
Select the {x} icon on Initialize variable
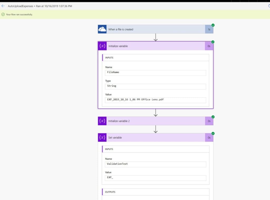[x=102, y=46]
